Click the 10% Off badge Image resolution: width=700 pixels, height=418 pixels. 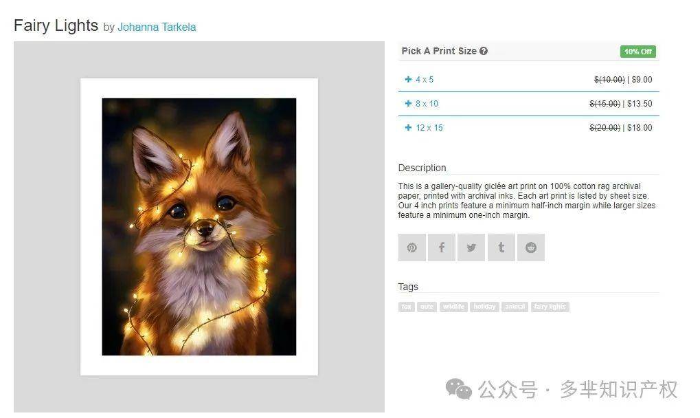(x=638, y=52)
